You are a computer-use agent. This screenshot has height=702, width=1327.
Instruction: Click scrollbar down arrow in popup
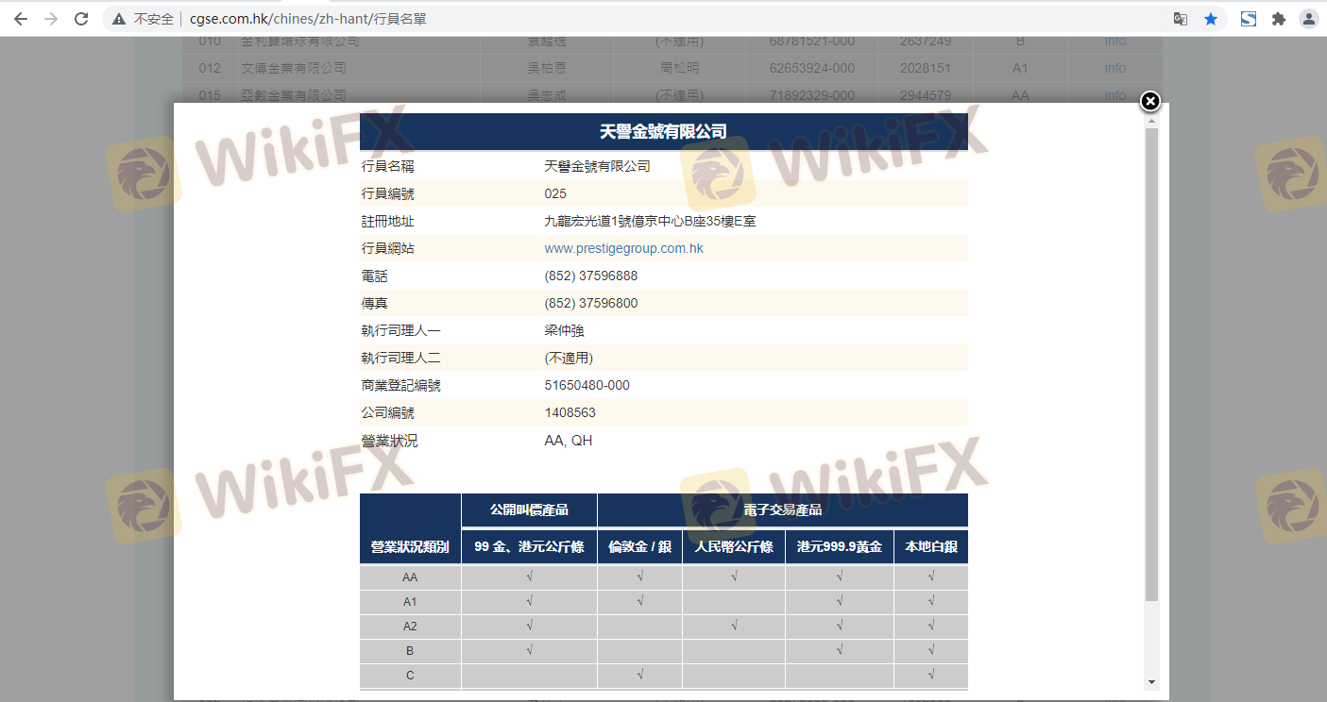pos(1151,681)
